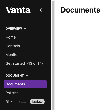Click the empty white Documents content area
Viewport: 104px width, 110px height.
tap(79, 65)
